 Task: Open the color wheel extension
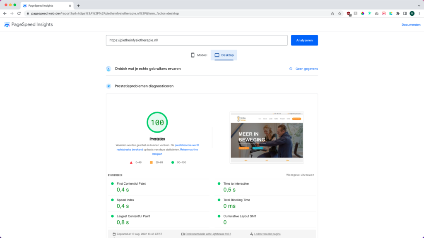point(362,13)
